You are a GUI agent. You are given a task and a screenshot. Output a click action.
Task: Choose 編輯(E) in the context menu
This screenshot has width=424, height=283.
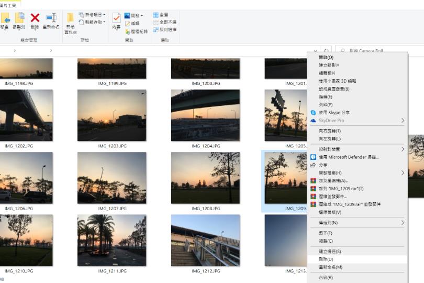point(357,96)
